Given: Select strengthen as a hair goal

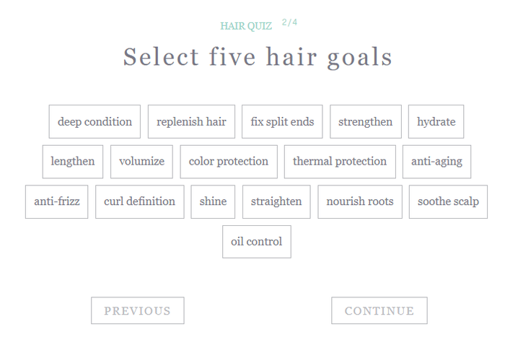Looking at the screenshot, I should click(366, 121).
